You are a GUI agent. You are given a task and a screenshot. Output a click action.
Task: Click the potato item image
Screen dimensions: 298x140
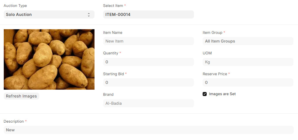49,59
